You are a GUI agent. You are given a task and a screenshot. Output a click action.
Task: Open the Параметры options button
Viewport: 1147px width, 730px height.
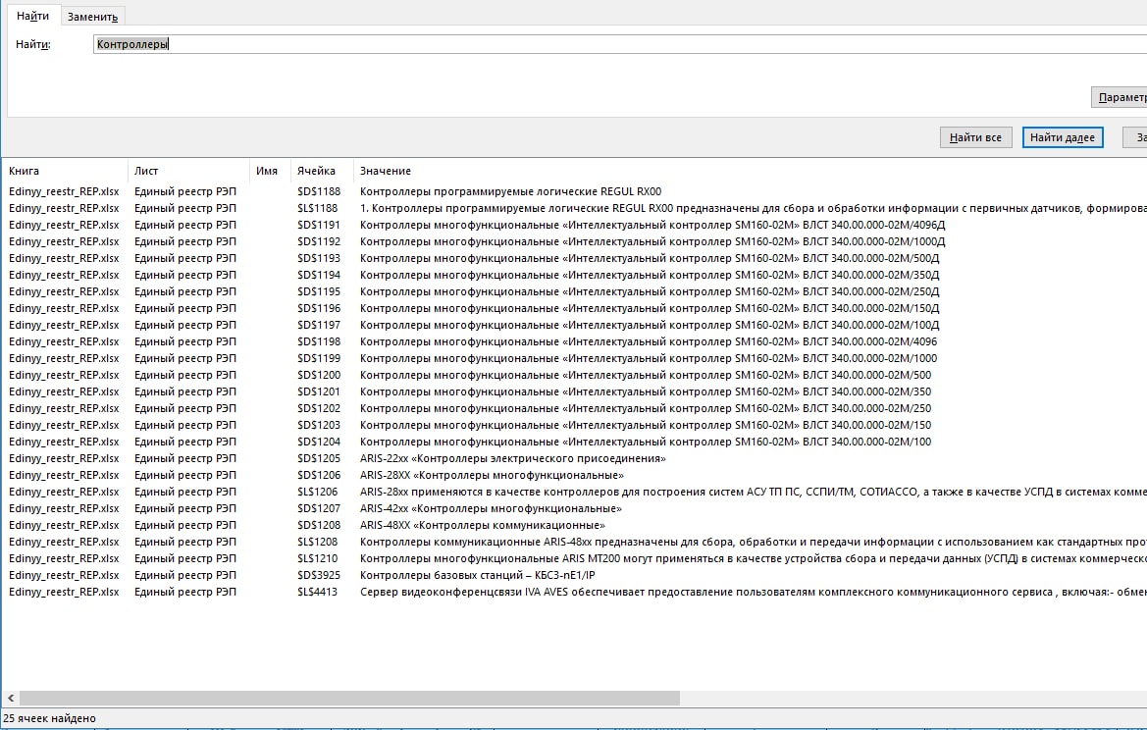[1120, 97]
